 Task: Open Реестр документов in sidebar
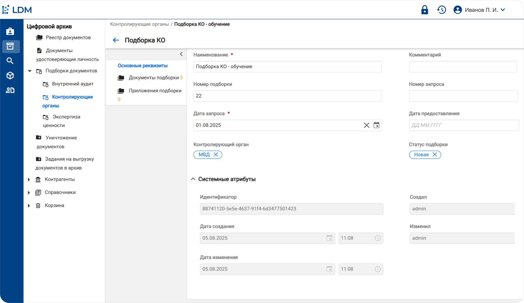[68, 38]
